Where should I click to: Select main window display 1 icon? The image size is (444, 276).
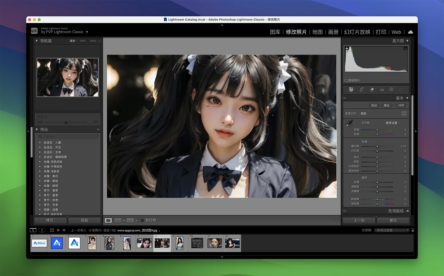point(33,230)
